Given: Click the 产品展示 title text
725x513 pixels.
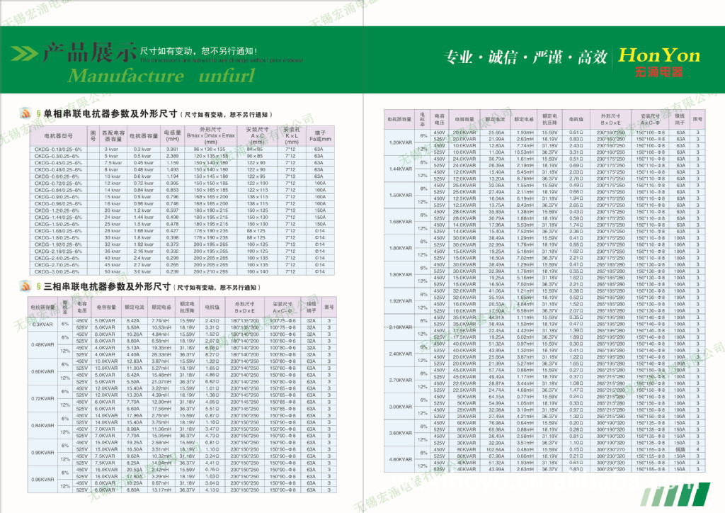Looking at the screenshot, I should pos(89,52).
